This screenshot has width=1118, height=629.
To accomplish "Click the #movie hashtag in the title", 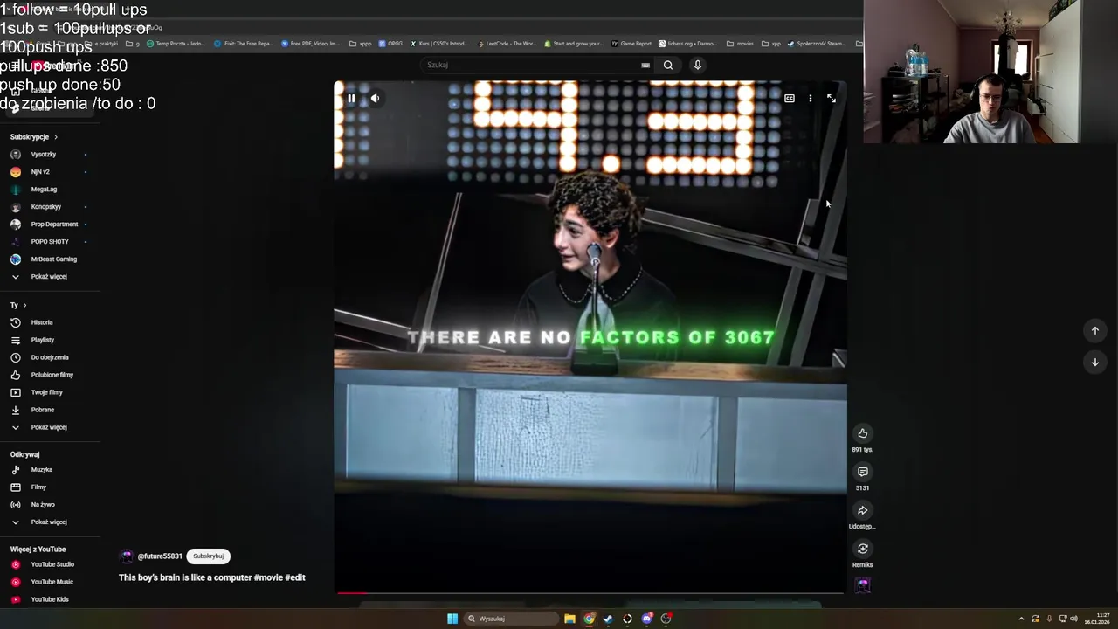I will pyautogui.click(x=268, y=577).
